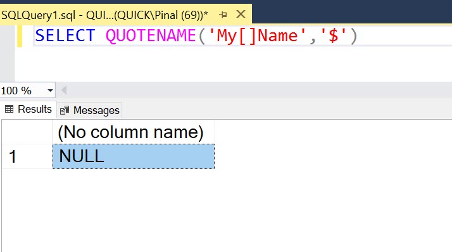Click the QUOTENAME function in the query
452x252 pixels.
pos(151,35)
